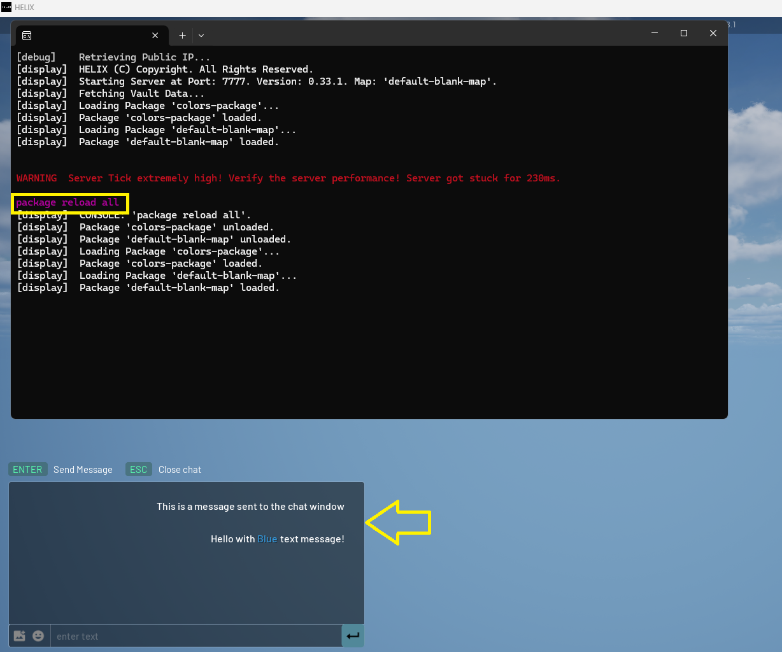The height and width of the screenshot is (655, 782).
Task: Close the current terminal tab
Action: tap(155, 36)
